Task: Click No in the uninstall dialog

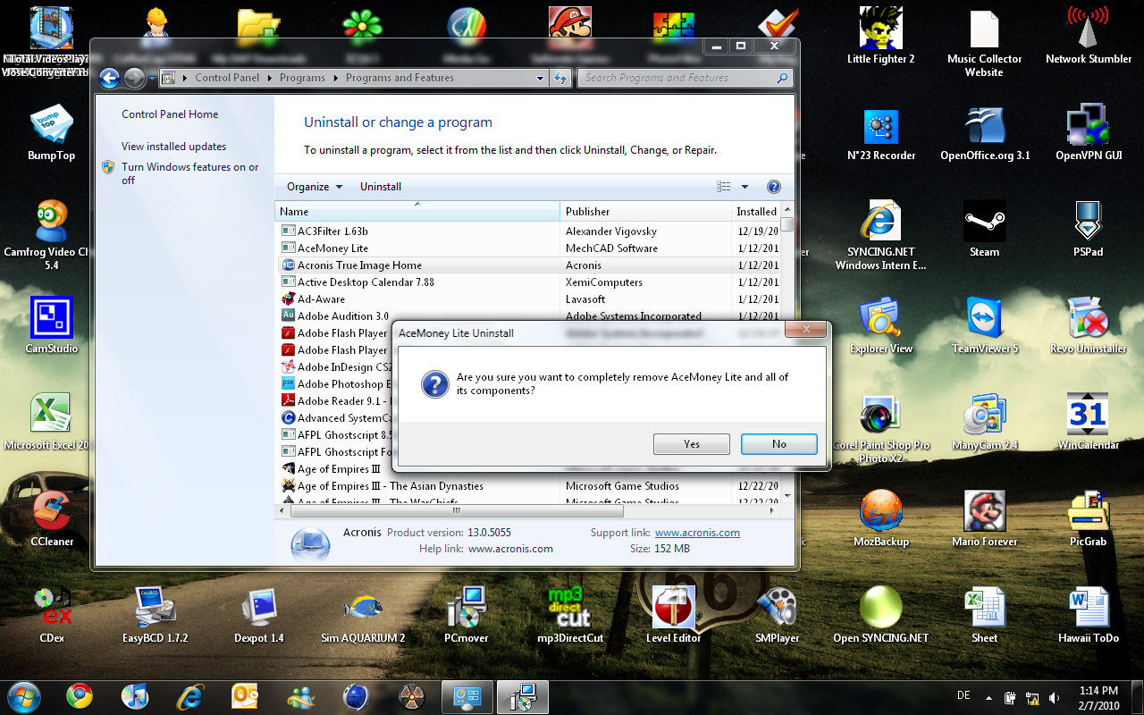Action: click(778, 444)
